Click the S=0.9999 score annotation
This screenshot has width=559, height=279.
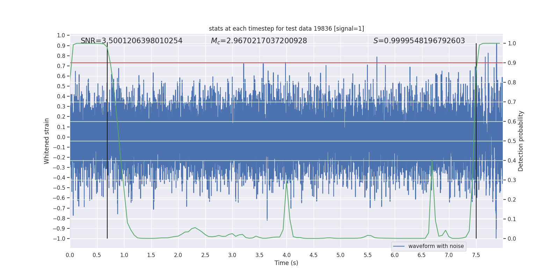pos(419,41)
